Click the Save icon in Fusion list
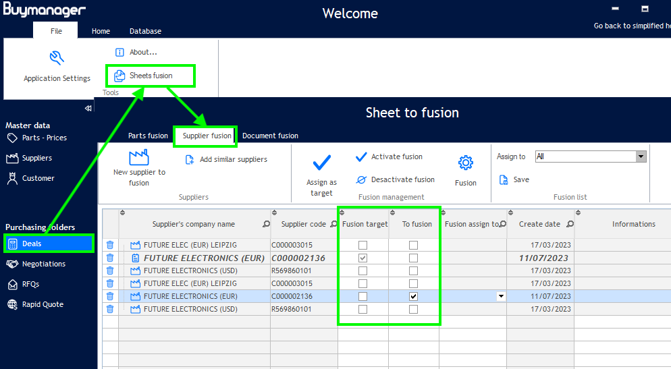 504,179
